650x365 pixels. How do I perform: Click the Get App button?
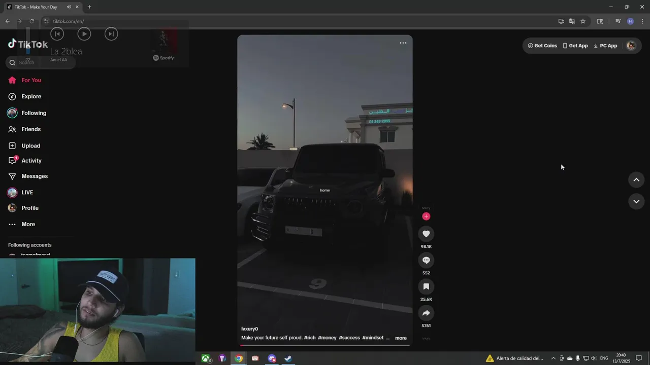[x=575, y=46]
